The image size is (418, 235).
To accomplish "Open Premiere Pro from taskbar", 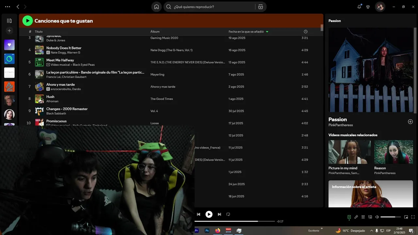I will tap(197, 230).
